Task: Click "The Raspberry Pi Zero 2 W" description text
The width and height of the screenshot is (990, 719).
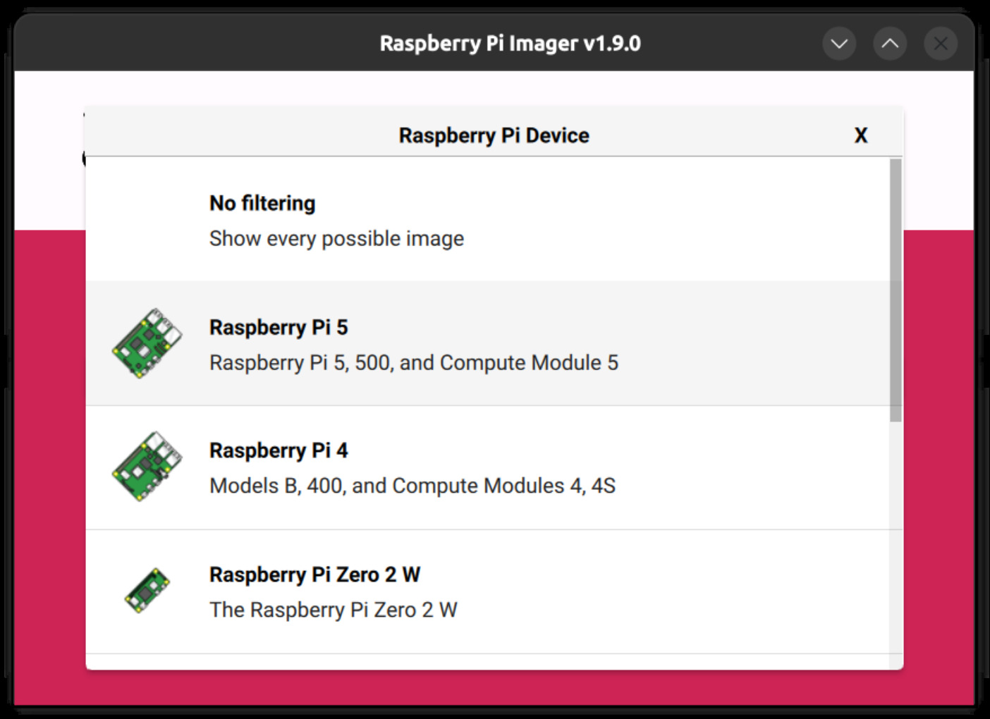Action: pos(333,610)
